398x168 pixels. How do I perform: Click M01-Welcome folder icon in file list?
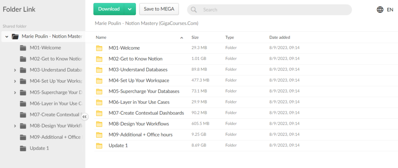(99, 48)
